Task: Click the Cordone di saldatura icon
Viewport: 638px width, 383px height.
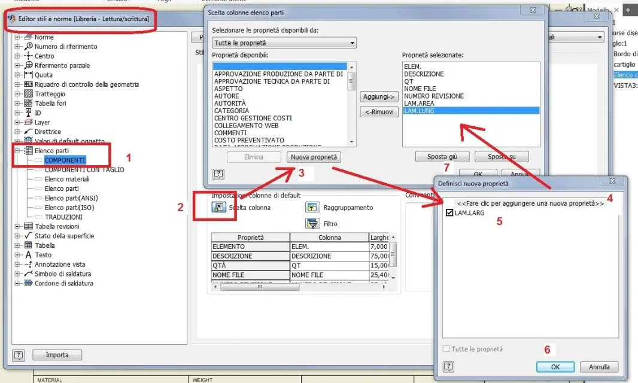Action: 29,283
